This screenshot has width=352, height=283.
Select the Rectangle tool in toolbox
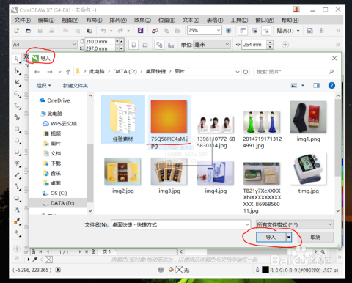pyautogui.click(x=17, y=129)
